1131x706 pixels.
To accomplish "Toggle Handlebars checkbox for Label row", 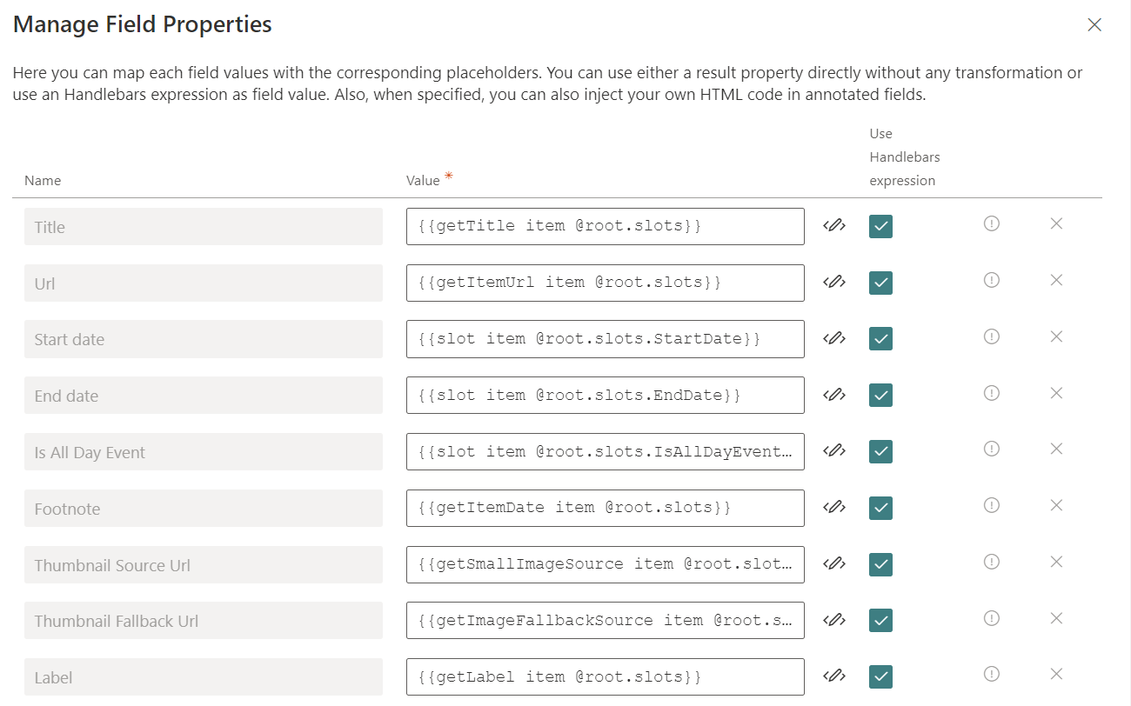I will (880, 676).
